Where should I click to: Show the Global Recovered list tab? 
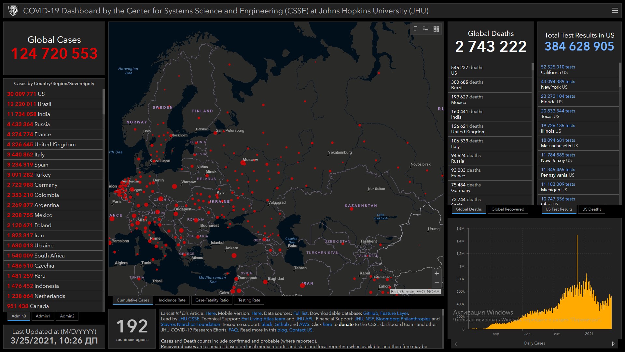507,209
